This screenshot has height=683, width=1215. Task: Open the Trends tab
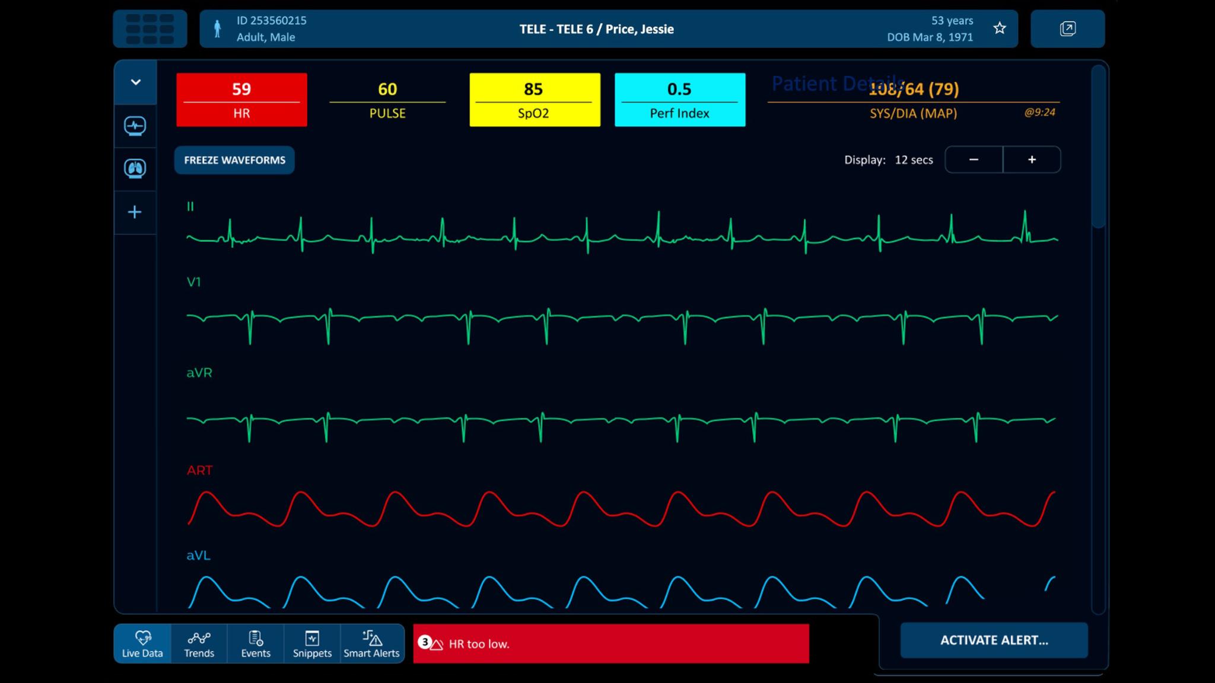[x=199, y=643]
